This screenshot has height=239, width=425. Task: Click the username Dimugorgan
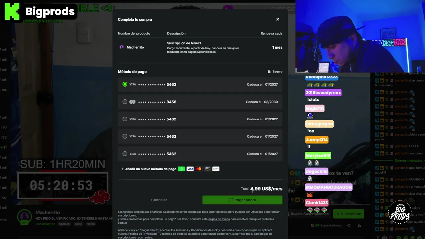coord(319,124)
